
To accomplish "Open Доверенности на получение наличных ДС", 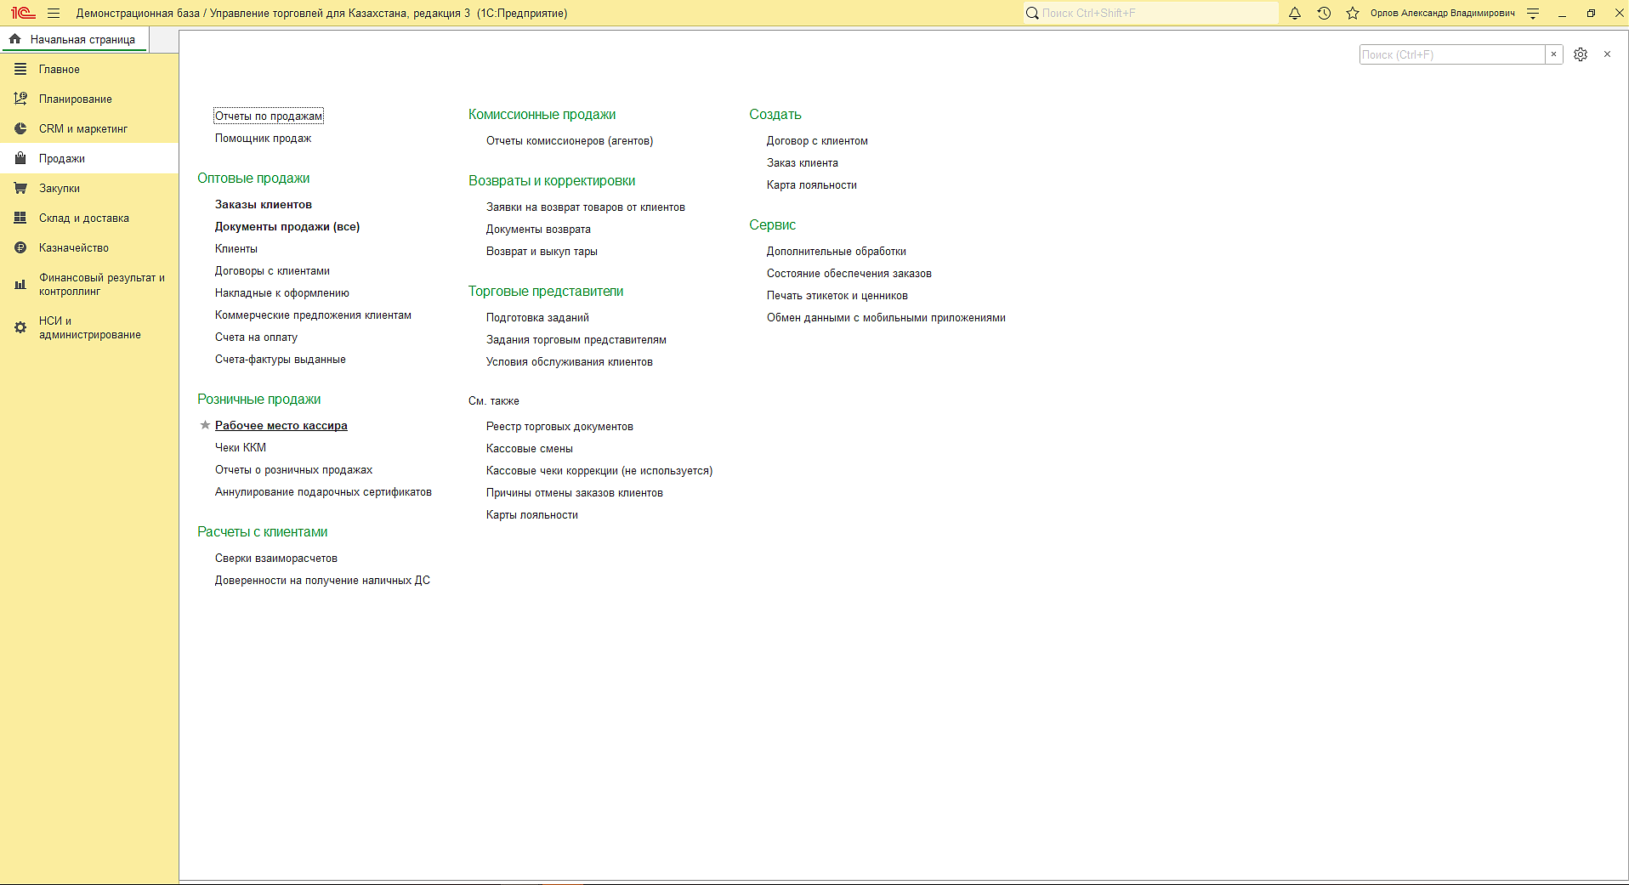I will point(322,580).
